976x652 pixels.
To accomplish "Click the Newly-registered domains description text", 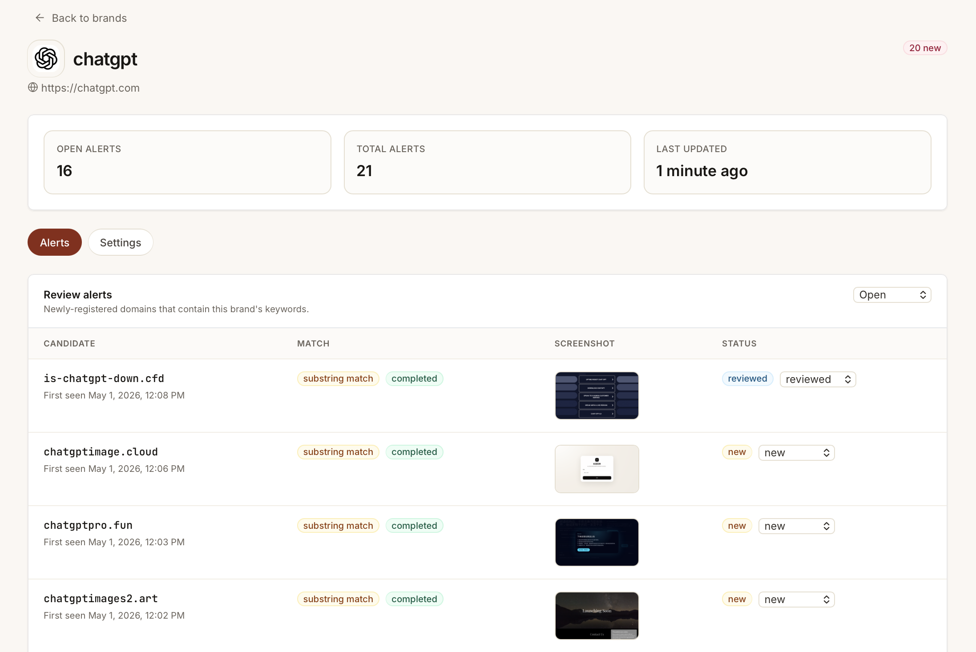I will point(176,309).
